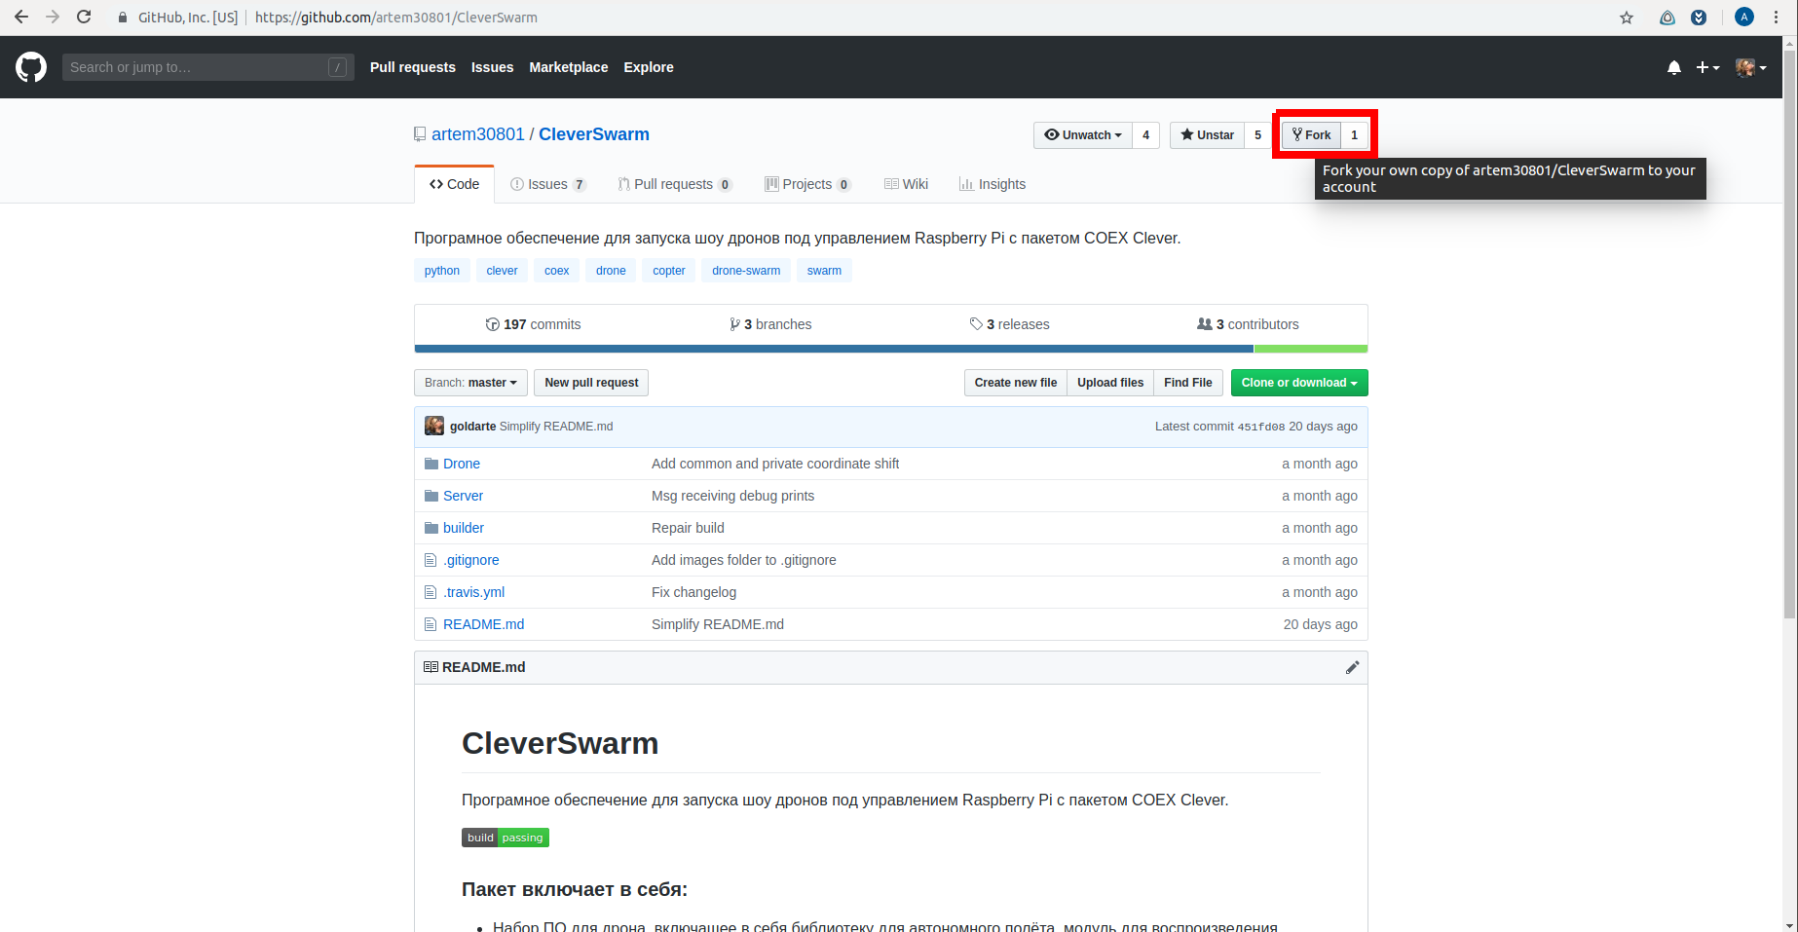This screenshot has height=932, width=1798.
Task: Open goldarte's avatar next to commit
Action: (x=434, y=427)
